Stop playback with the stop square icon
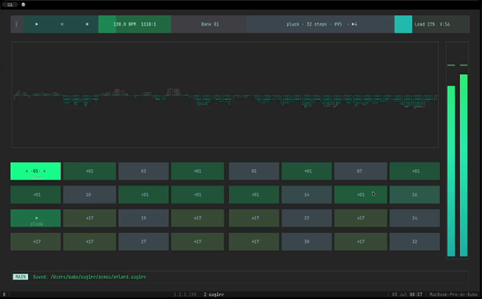This screenshot has height=299, width=482. [x=87, y=24]
